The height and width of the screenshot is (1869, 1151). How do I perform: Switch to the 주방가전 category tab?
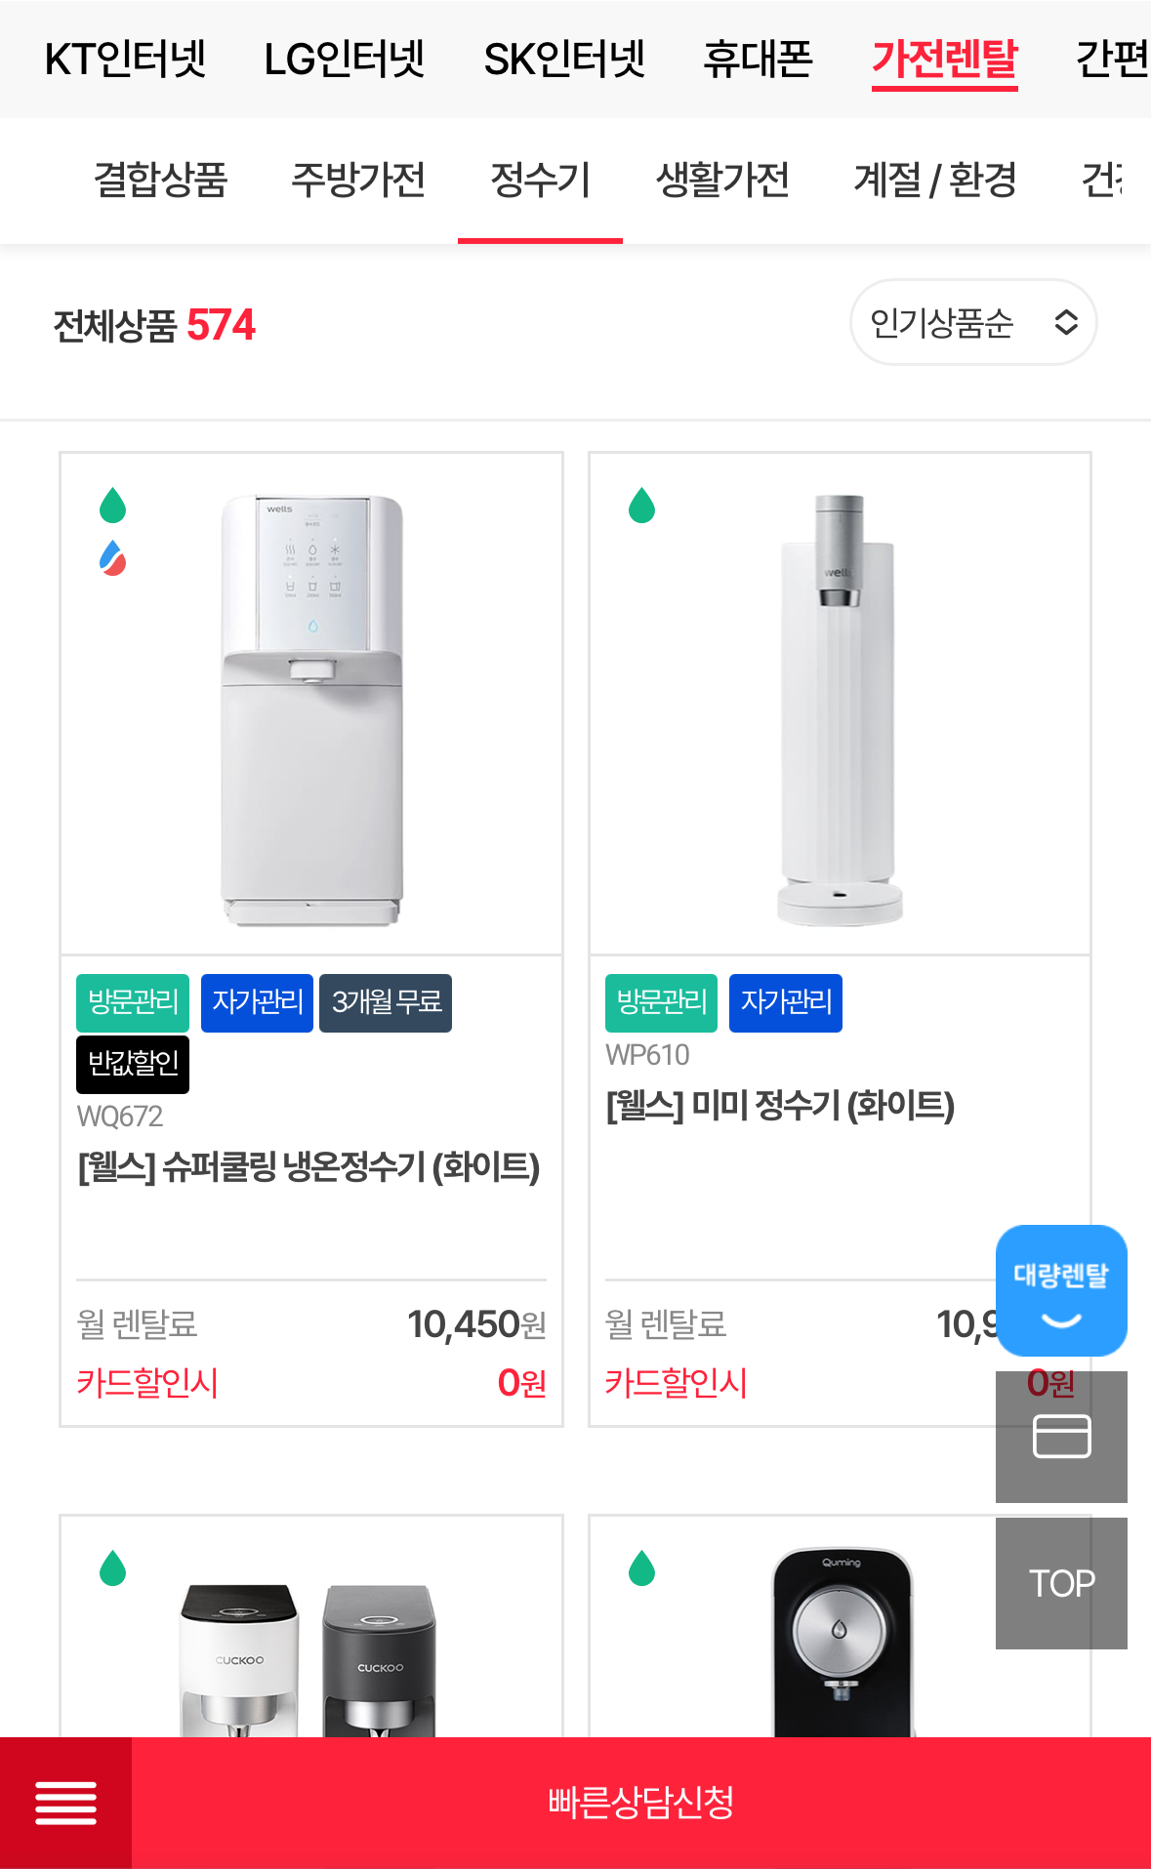tap(358, 180)
